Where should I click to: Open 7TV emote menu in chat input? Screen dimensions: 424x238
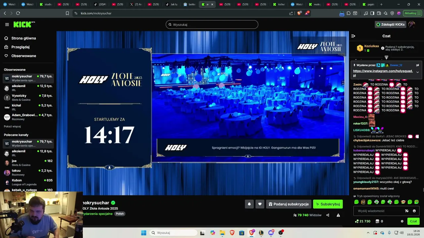pos(407,211)
